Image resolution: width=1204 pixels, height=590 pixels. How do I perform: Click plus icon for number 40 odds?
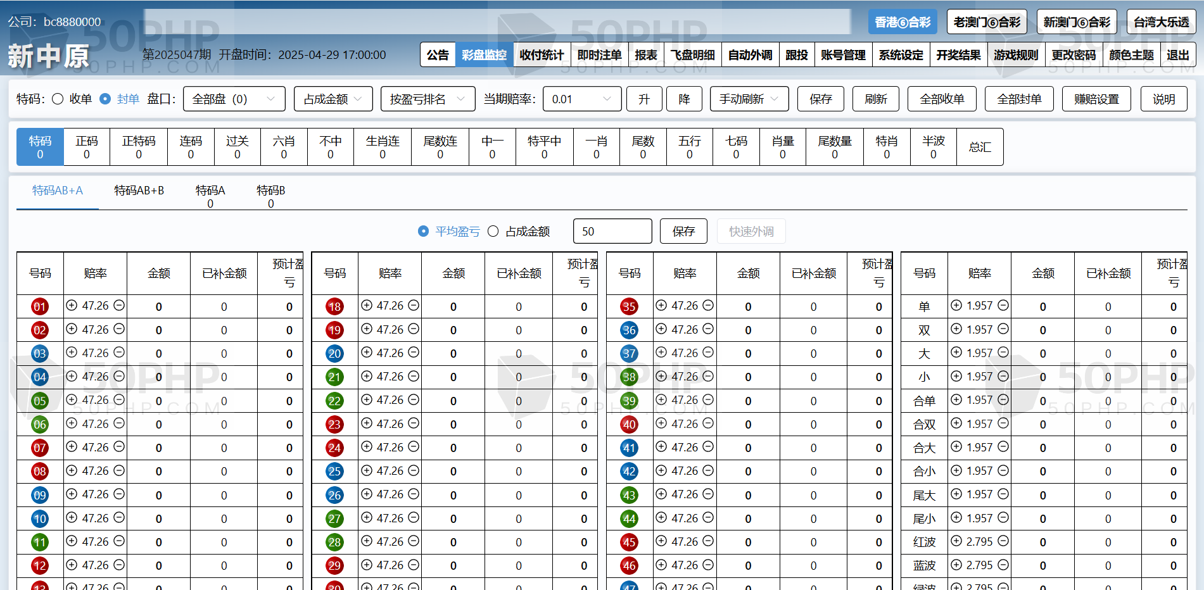[661, 424]
